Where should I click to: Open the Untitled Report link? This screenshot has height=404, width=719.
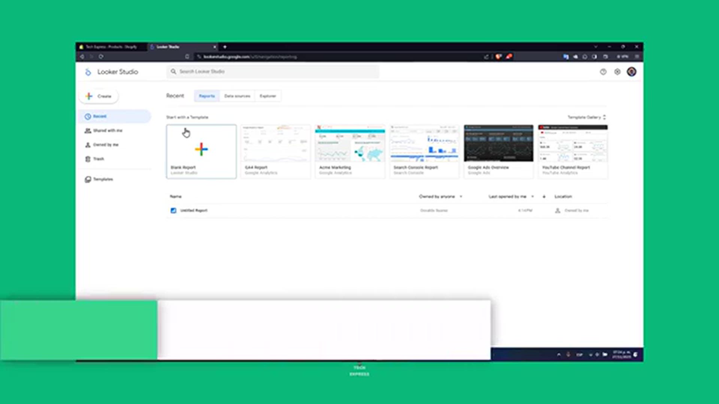194,211
